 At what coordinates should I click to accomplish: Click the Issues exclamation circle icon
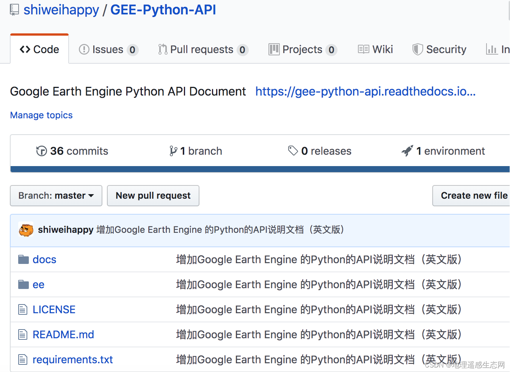[x=84, y=50]
